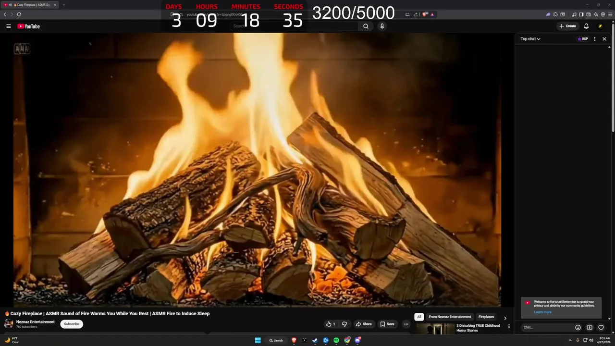Open YouTube notifications bell
Image resolution: width=615 pixels, height=346 pixels.
[586, 26]
